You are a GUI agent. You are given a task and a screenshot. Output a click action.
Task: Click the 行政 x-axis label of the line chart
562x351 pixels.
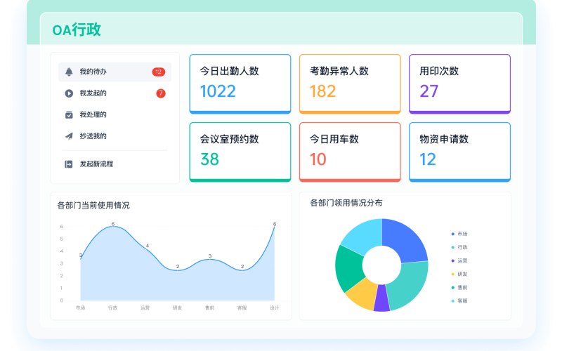click(x=112, y=307)
